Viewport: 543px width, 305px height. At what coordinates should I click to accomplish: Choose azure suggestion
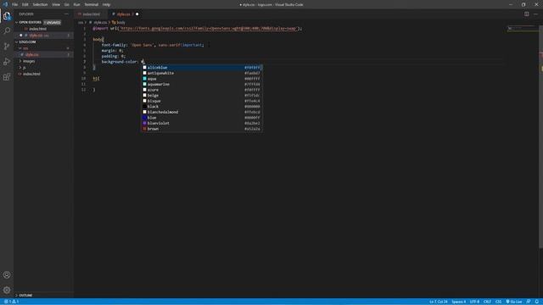[x=202, y=90]
